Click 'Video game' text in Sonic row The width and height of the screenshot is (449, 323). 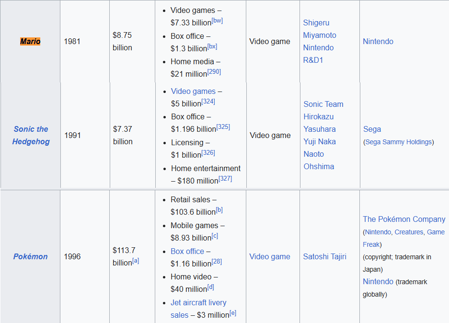(270, 136)
